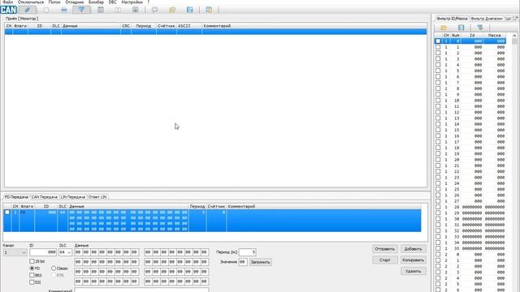Image resolution: width=520 pixels, height=292 pixels.
Task: Click the blank page toolbar icon
Action: [46, 10]
